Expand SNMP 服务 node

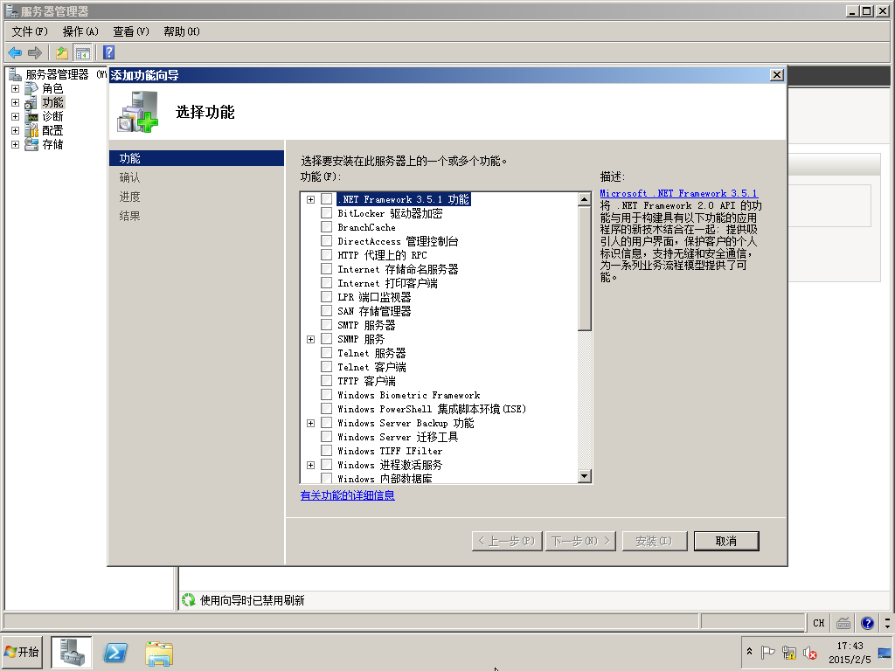(x=310, y=339)
